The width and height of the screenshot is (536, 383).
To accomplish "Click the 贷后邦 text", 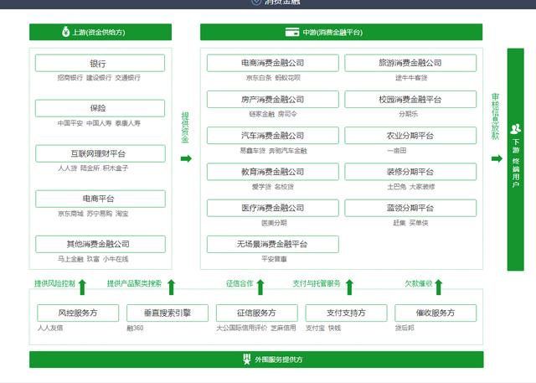I will pyautogui.click(x=405, y=328).
